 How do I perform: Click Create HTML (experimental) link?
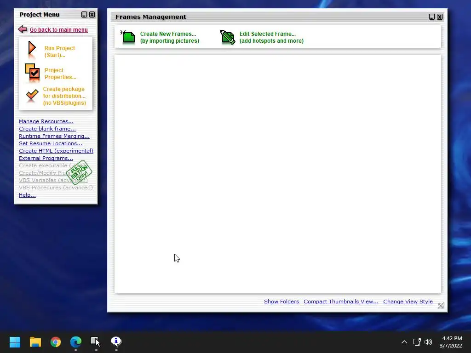coord(56,151)
